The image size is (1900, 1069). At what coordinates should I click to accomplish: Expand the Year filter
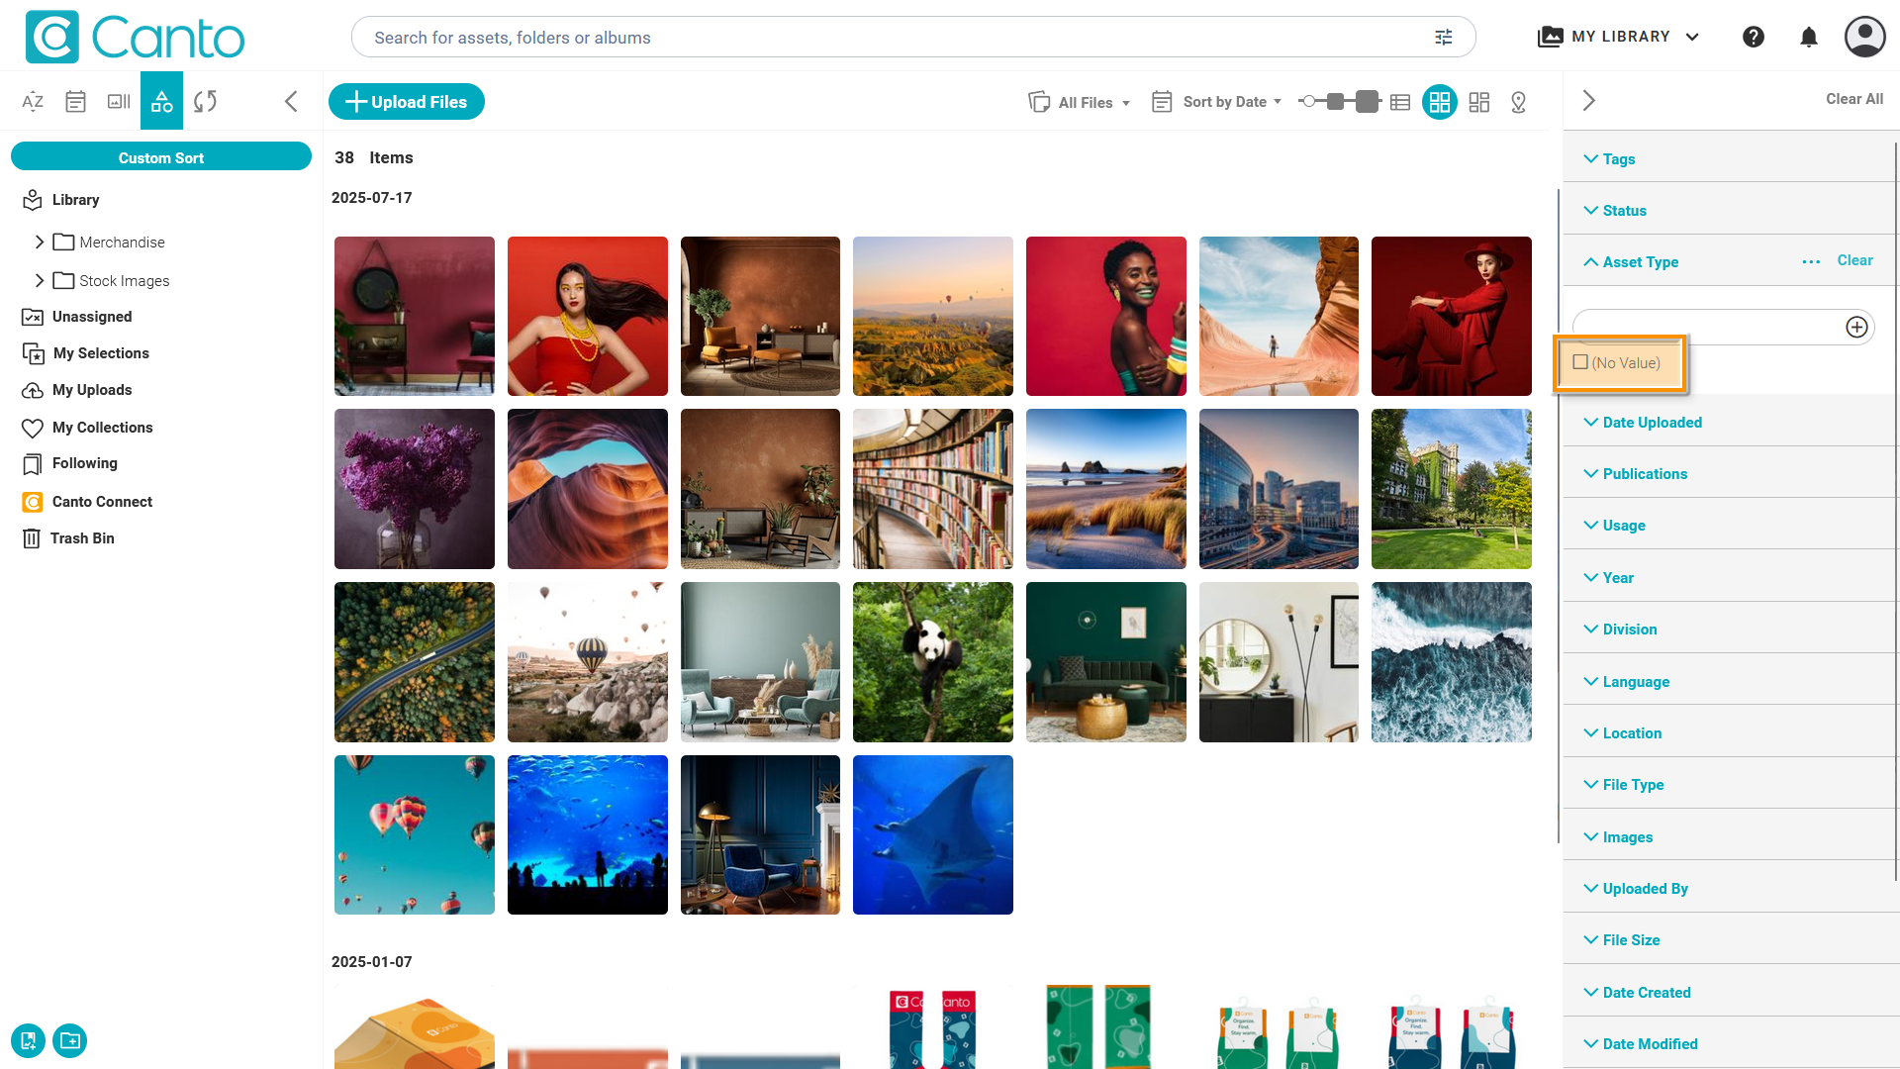[1609, 577]
